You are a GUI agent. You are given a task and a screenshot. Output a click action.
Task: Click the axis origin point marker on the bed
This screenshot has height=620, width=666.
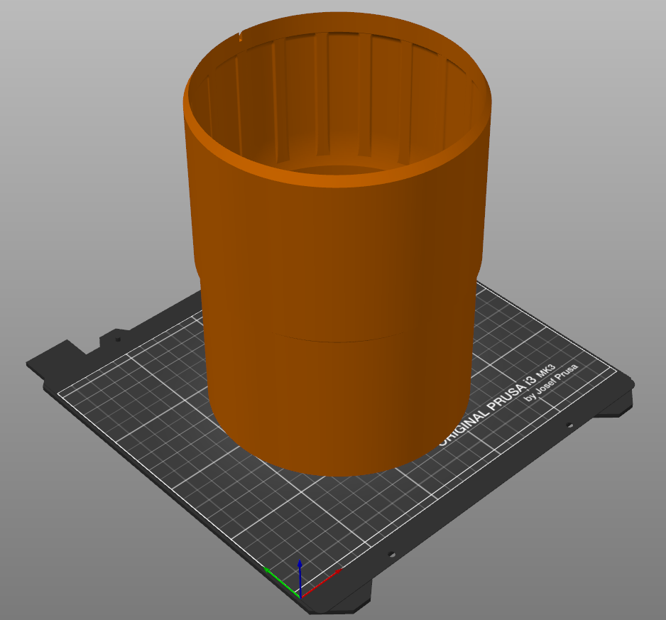[x=300, y=597]
